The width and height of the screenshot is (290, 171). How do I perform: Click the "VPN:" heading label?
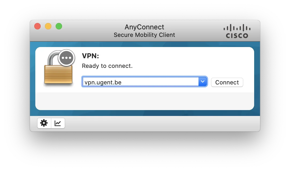(90, 56)
